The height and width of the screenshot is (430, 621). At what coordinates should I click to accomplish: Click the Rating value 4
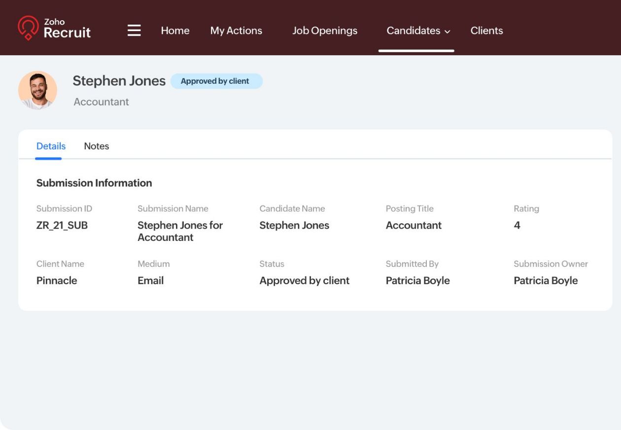(517, 226)
